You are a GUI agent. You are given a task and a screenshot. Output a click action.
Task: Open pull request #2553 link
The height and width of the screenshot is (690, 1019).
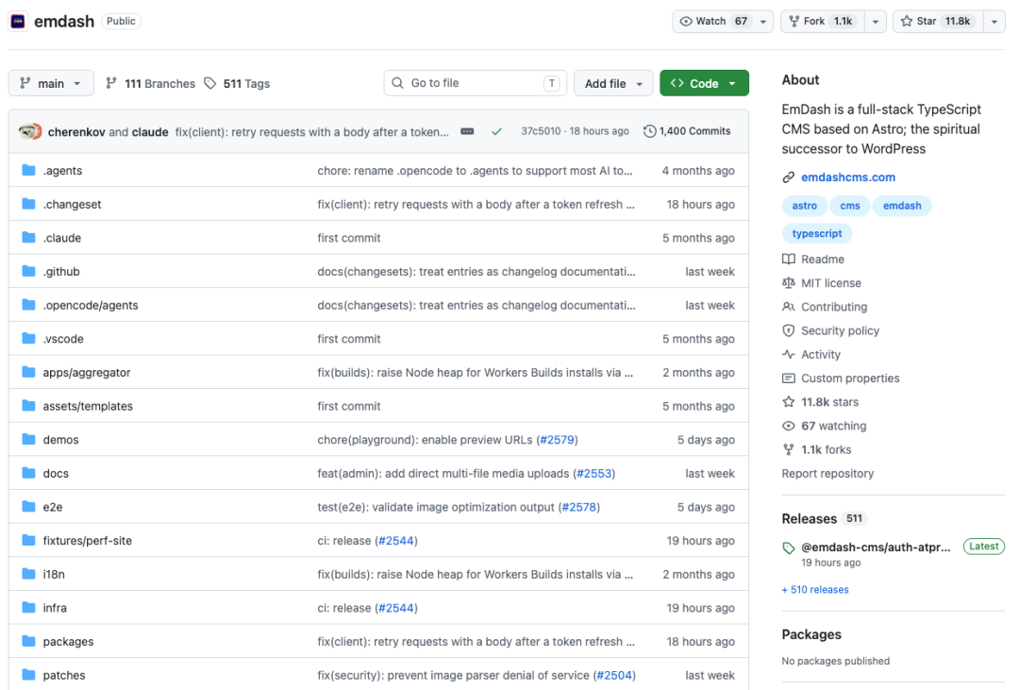tap(594, 474)
